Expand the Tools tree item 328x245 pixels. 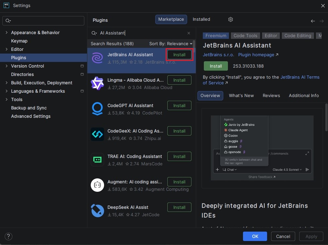6,99
